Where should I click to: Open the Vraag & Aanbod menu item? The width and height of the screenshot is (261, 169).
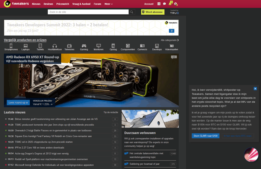tap(81, 4)
